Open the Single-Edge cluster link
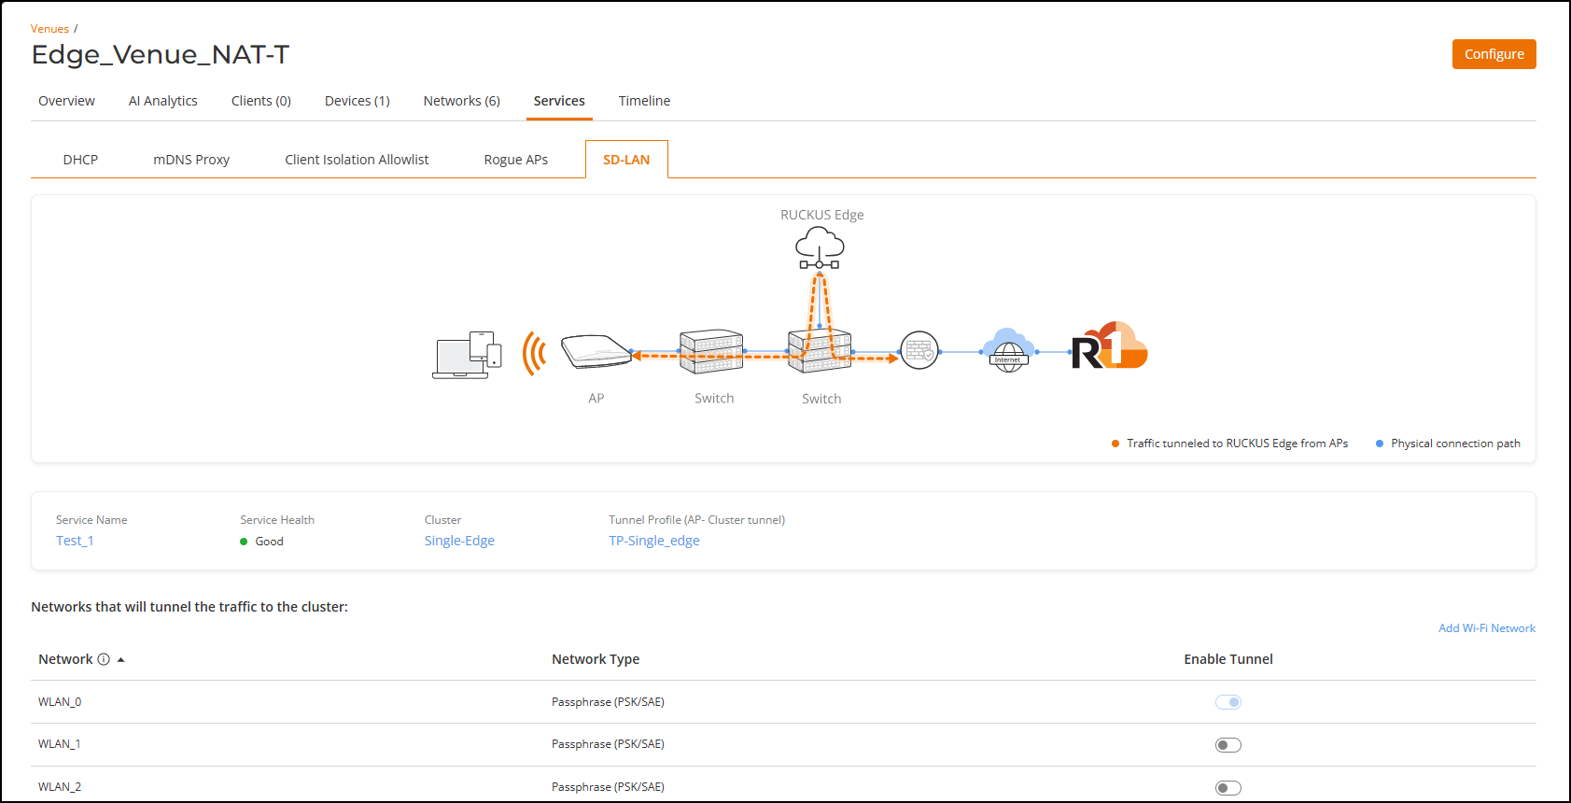 pyautogui.click(x=459, y=541)
